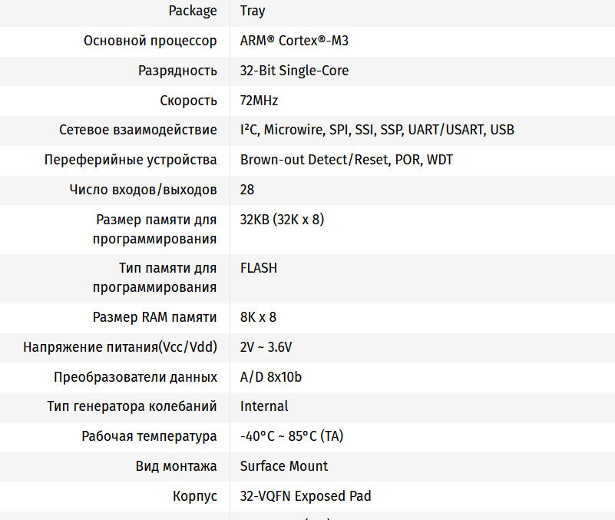Click the I²C, Microwire, SPI interfaces value
The image size is (615, 520).
[377, 130]
